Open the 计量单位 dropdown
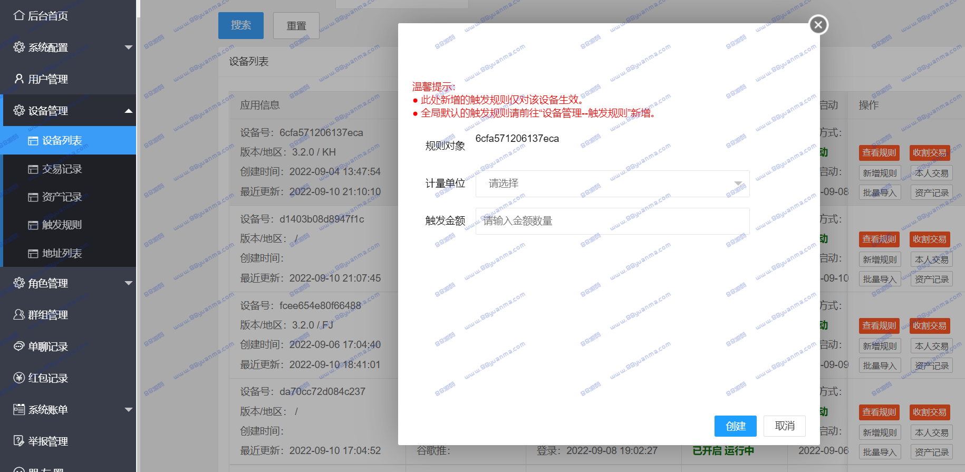This screenshot has height=472, width=965. 612,184
